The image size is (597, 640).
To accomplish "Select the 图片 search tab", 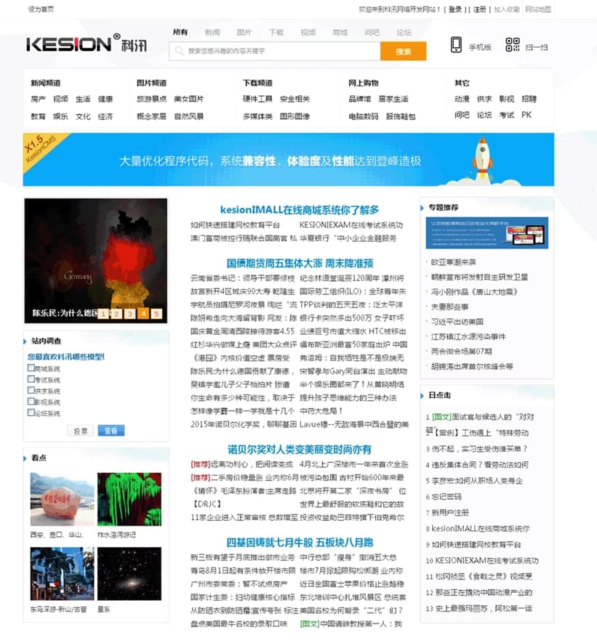I will click(x=244, y=32).
